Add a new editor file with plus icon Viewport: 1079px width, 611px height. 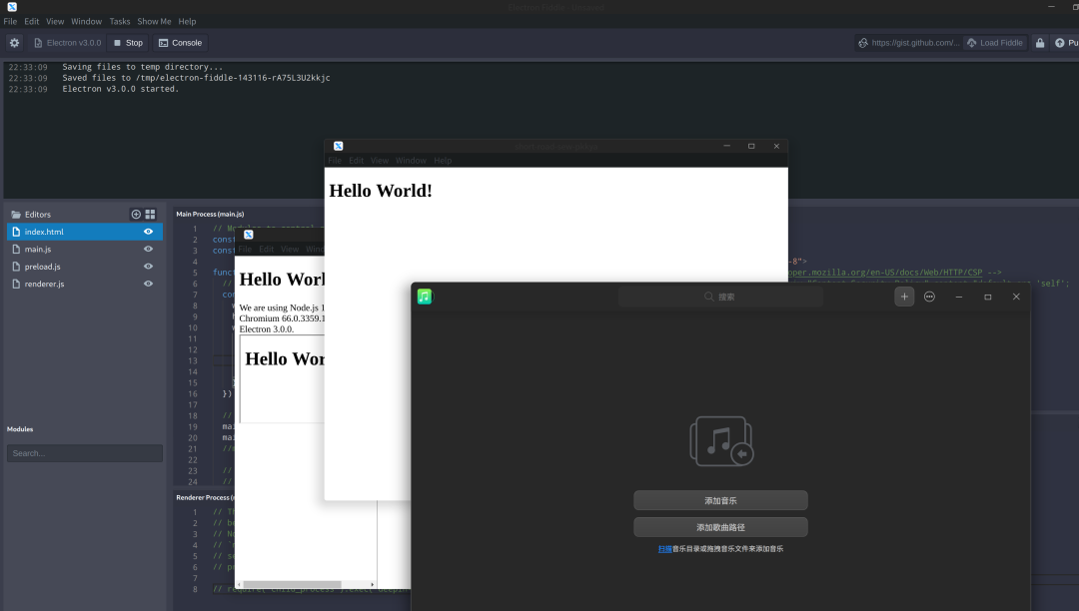point(136,215)
